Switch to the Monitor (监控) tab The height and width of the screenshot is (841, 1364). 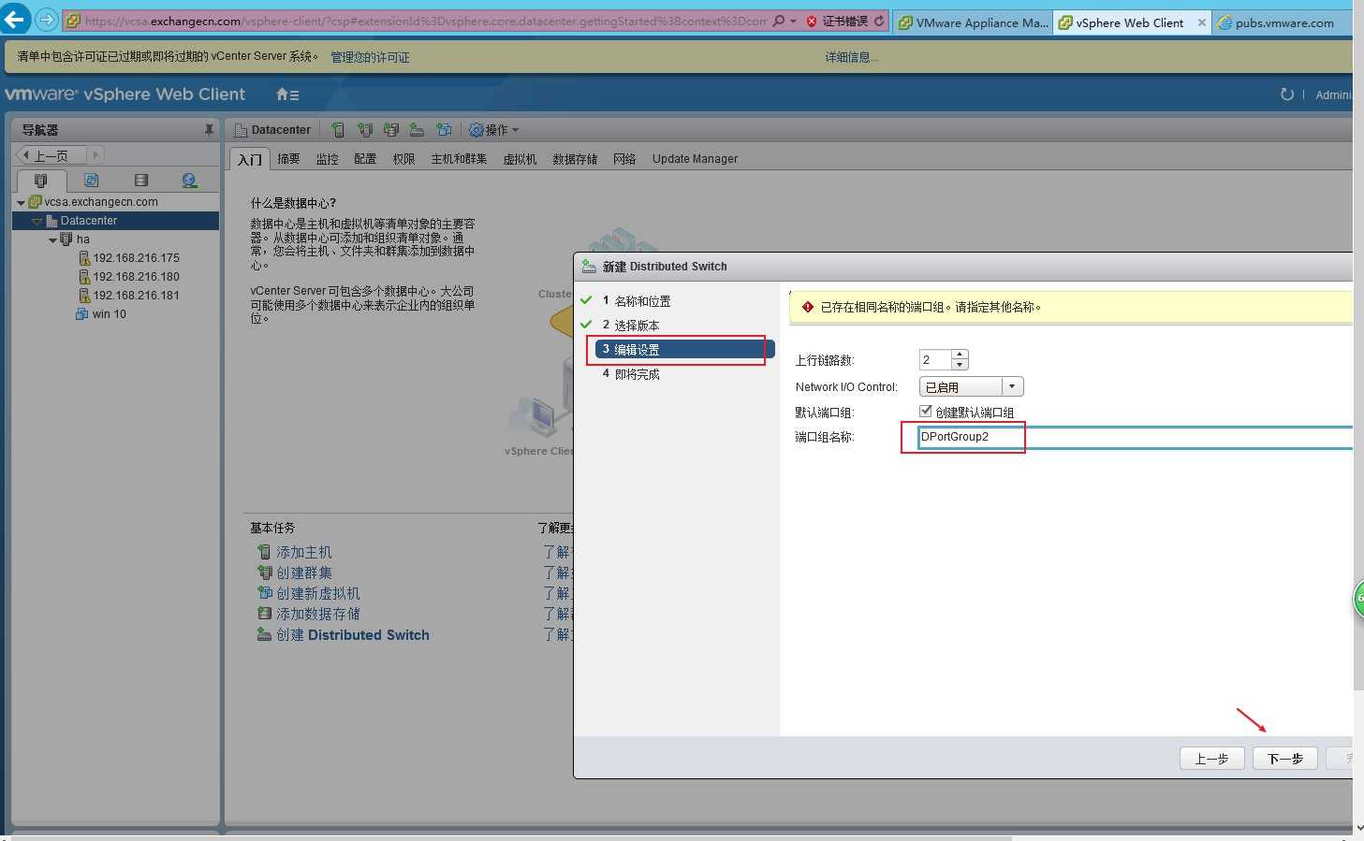point(327,159)
